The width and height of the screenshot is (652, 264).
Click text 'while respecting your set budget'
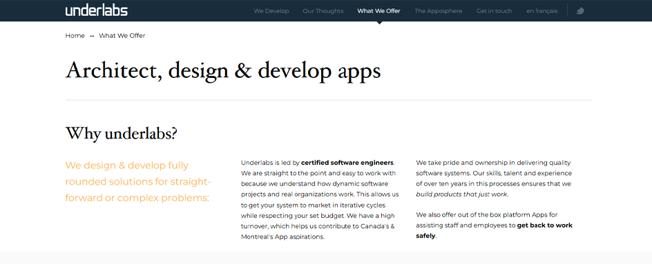pos(293,216)
